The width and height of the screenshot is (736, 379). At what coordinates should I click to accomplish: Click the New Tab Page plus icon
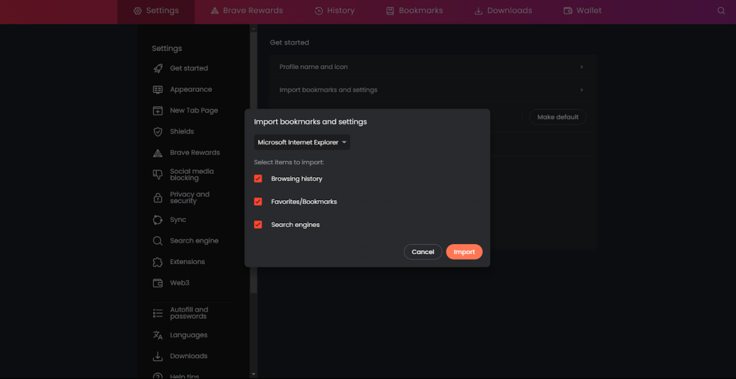tap(157, 111)
